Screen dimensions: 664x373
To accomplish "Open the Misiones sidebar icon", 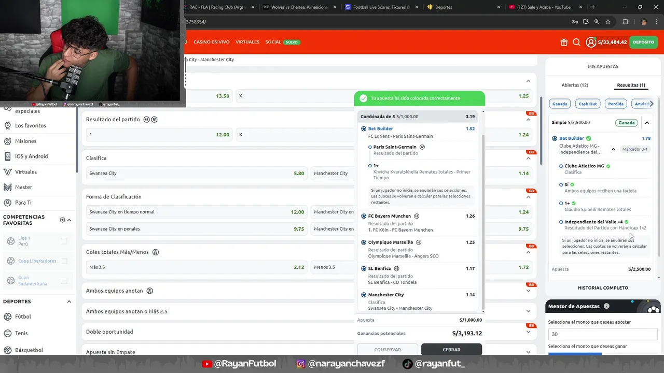I will 8,141.
